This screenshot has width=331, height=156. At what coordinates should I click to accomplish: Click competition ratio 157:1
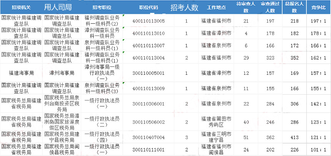pos(319,73)
